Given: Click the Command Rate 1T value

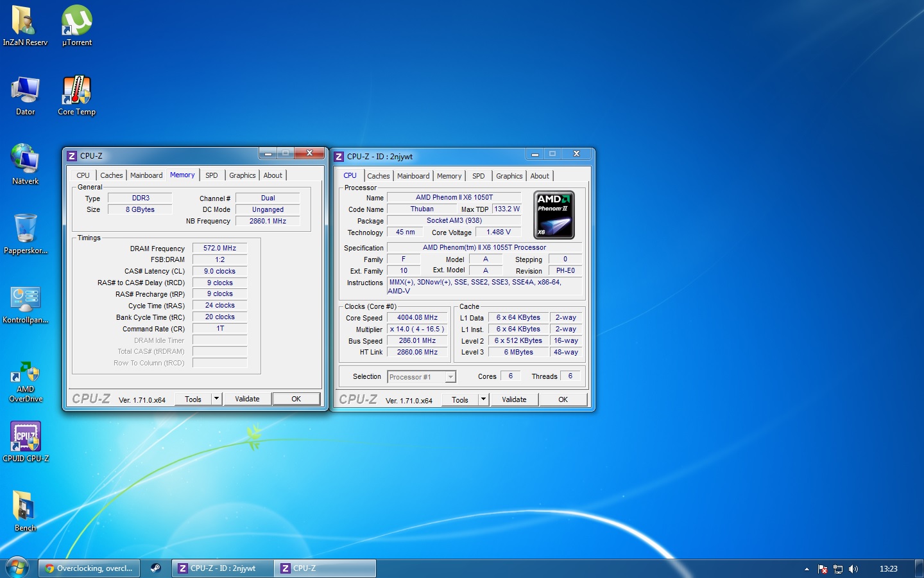Looking at the screenshot, I should coord(219,328).
